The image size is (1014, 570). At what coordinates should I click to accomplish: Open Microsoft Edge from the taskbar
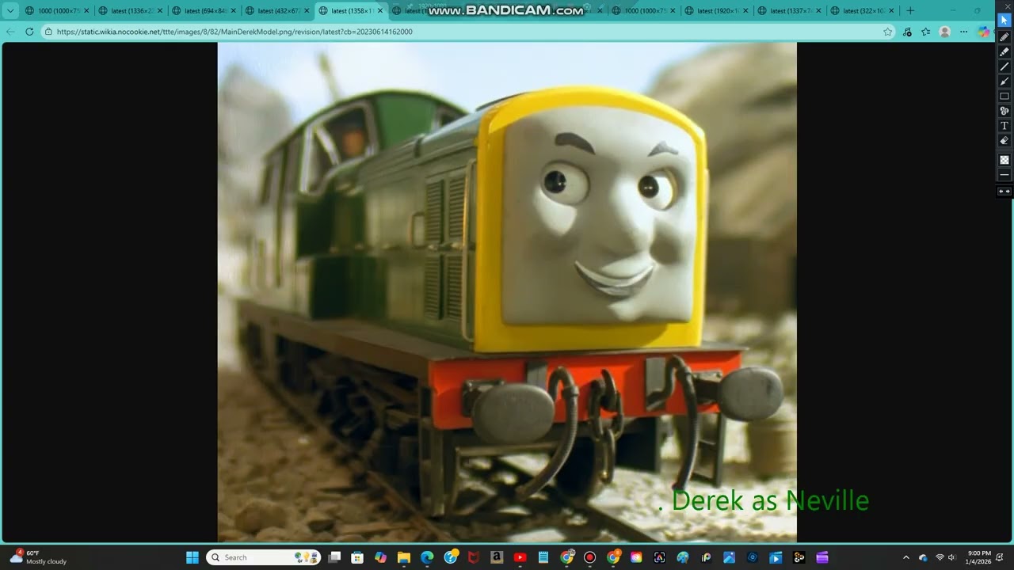[427, 557]
